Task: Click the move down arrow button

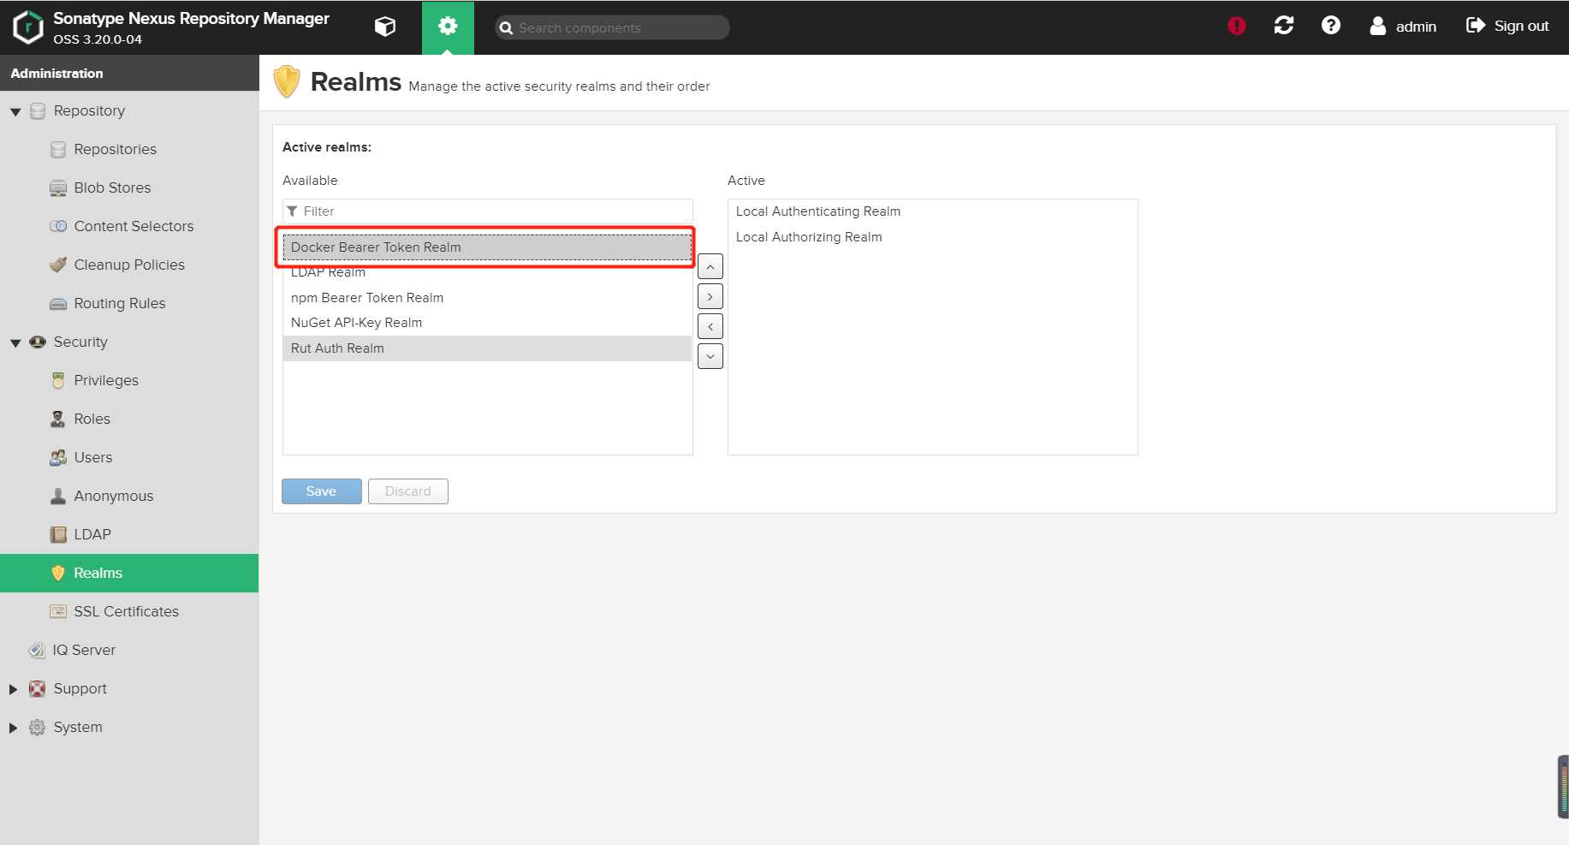Action: (710, 356)
